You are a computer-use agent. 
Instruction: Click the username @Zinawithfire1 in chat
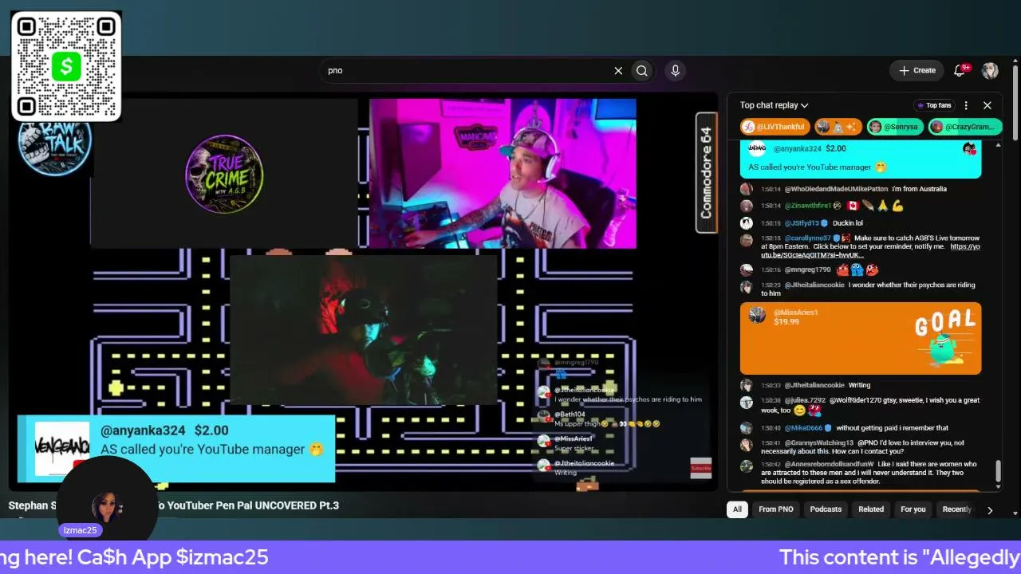[808, 206]
